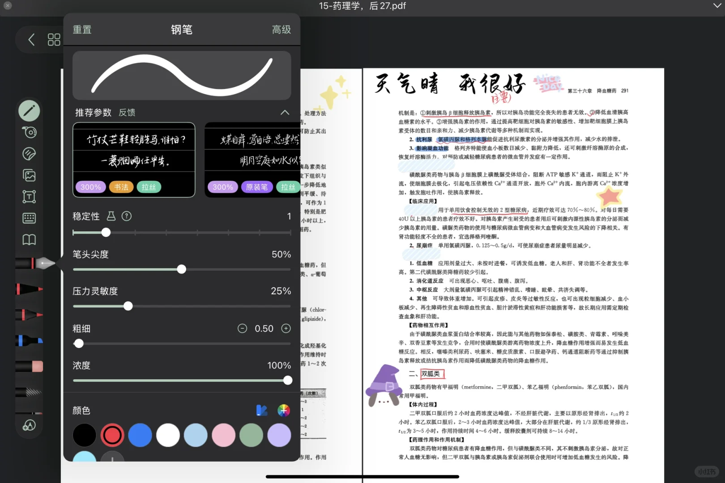Select the hatched texture pen
Image resolution: width=725 pixels, height=483 pixels.
pyautogui.click(x=29, y=393)
